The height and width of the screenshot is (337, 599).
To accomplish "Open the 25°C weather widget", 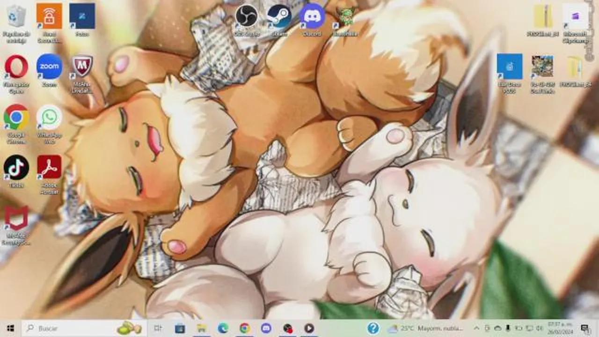I will 425,328.
